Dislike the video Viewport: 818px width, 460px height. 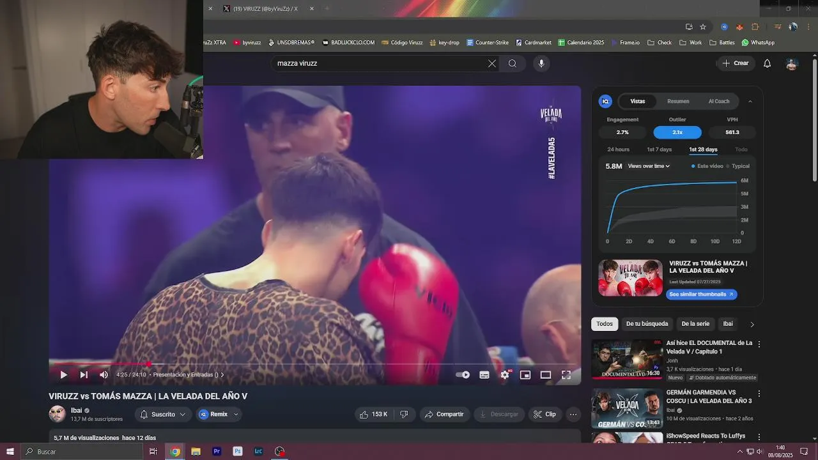(404, 414)
